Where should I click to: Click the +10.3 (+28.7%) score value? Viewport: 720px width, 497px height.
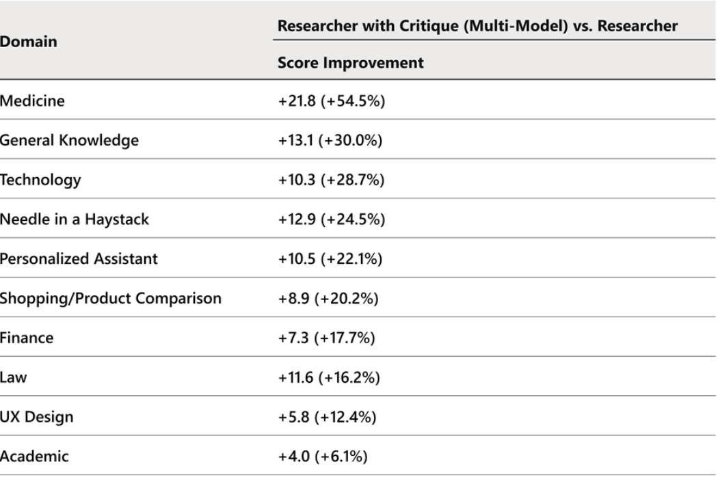(x=331, y=180)
